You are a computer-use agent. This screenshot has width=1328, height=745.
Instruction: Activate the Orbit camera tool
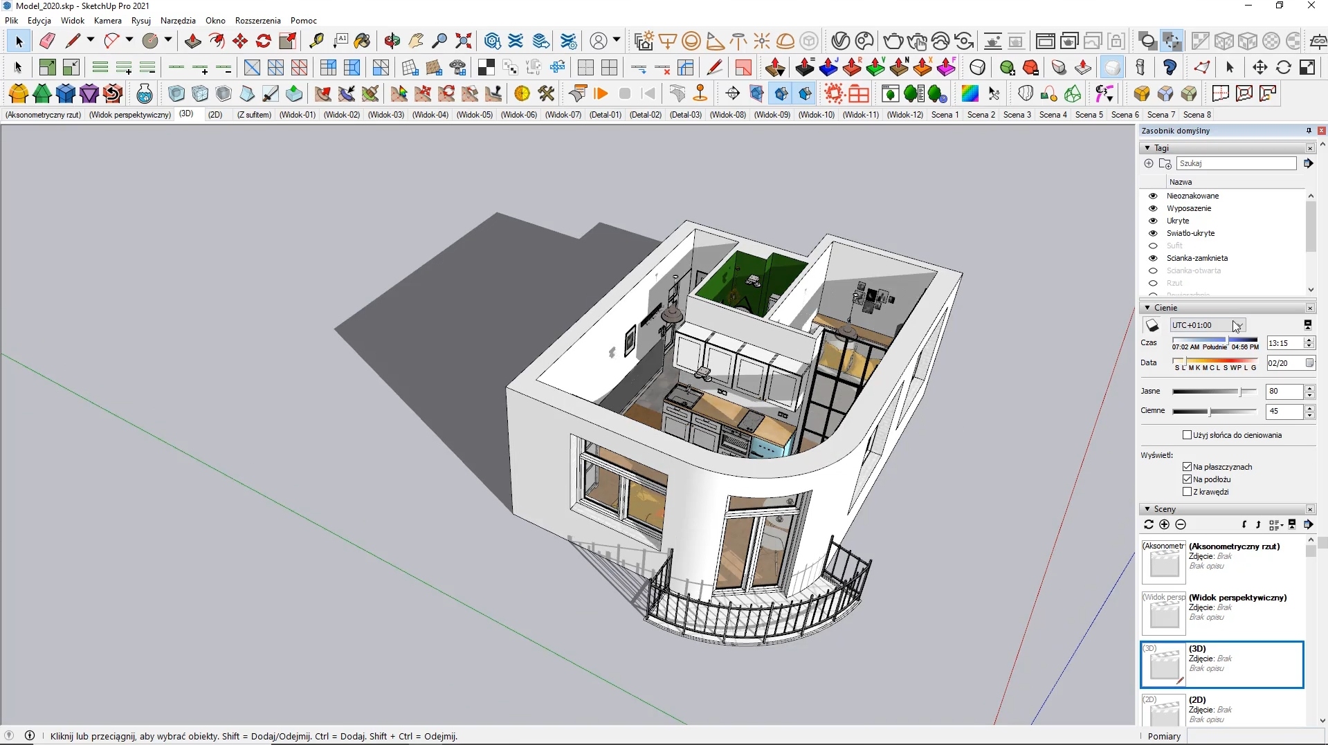pos(392,41)
